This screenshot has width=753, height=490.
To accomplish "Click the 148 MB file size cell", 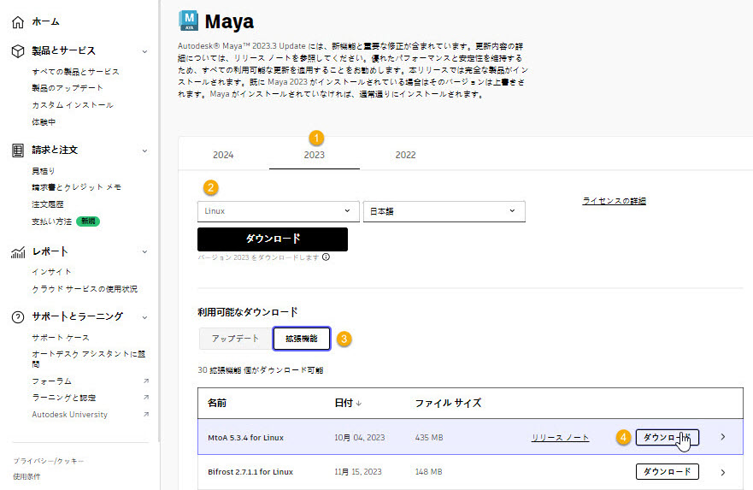I will click(428, 472).
